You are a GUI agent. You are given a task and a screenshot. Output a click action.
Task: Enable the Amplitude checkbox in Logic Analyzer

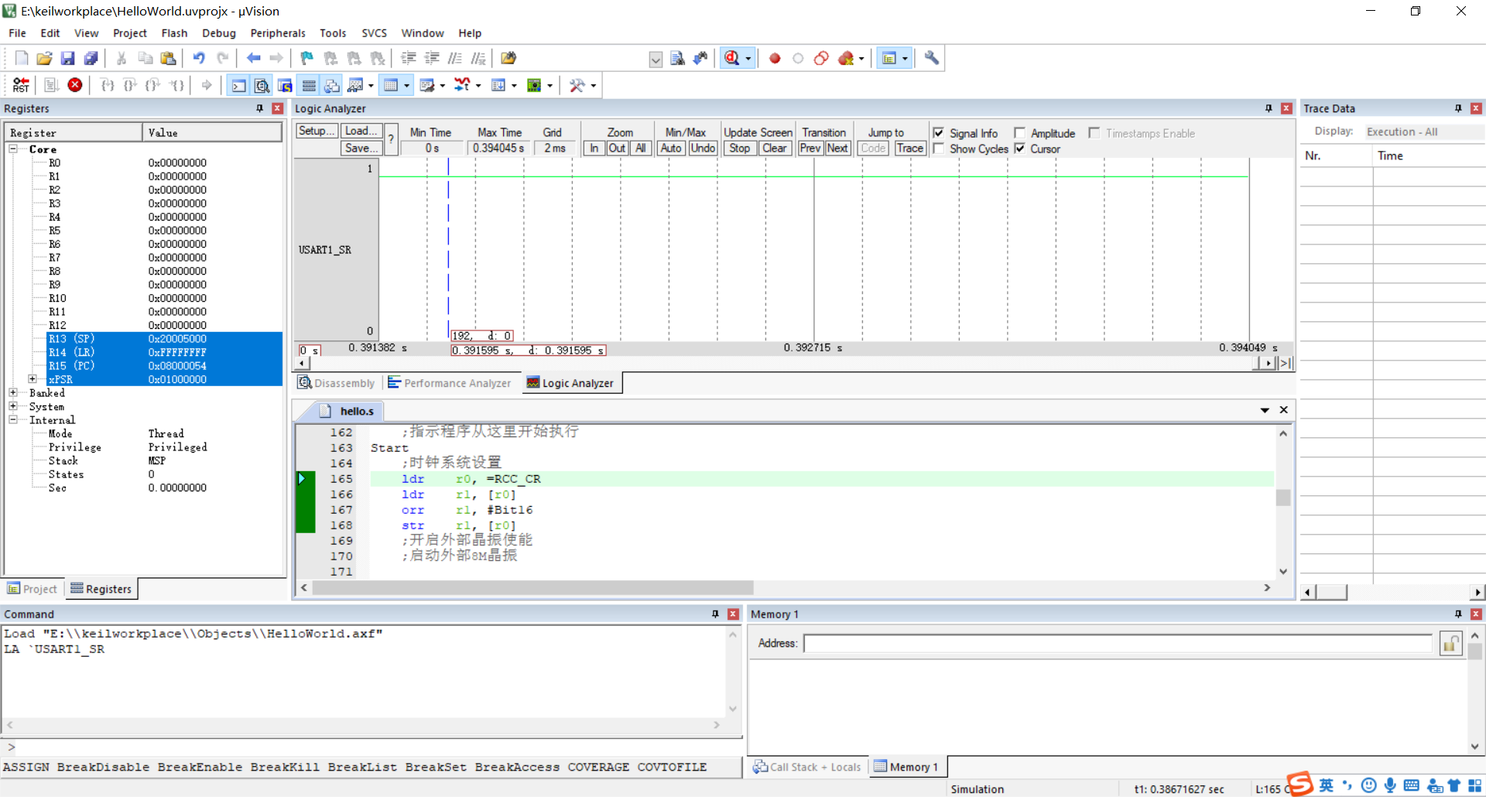[1020, 133]
